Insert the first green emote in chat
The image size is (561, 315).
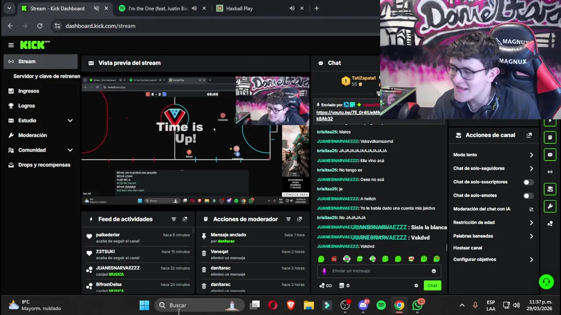click(x=321, y=259)
